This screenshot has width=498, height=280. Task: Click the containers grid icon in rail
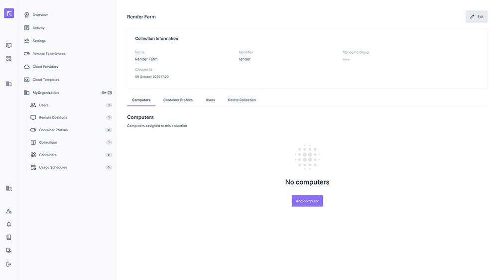(9, 58)
